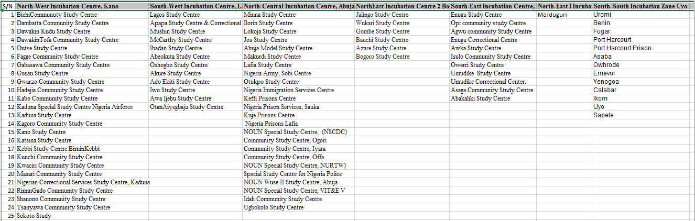Select the 'BichiCommunuty Study Centre' cell

tap(82, 15)
